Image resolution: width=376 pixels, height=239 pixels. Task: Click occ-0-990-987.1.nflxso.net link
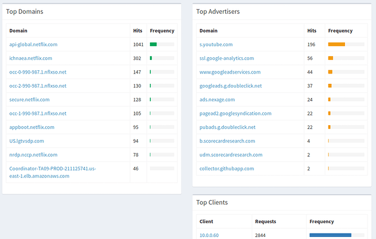pos(38,72)
